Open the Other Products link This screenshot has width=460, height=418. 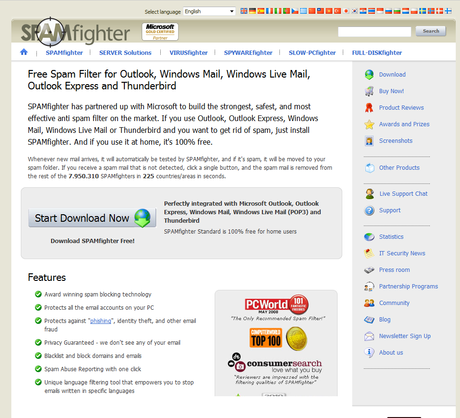(399, 168)
